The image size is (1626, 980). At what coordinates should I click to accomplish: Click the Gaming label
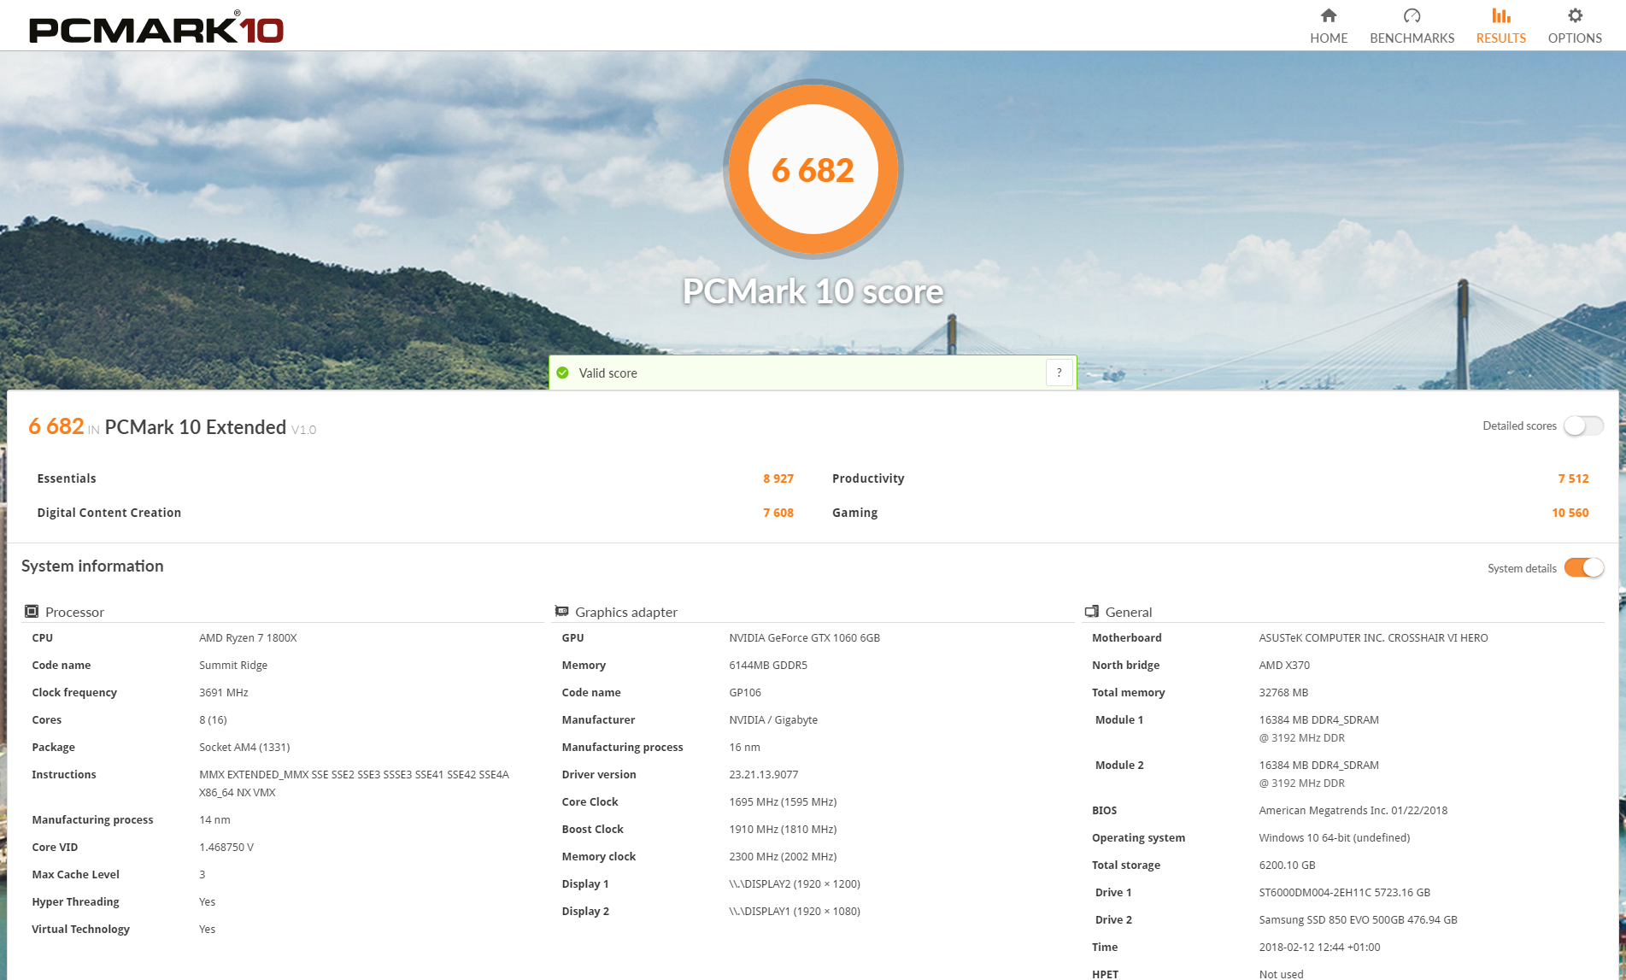pyautogui.click(x=854, y=513)
